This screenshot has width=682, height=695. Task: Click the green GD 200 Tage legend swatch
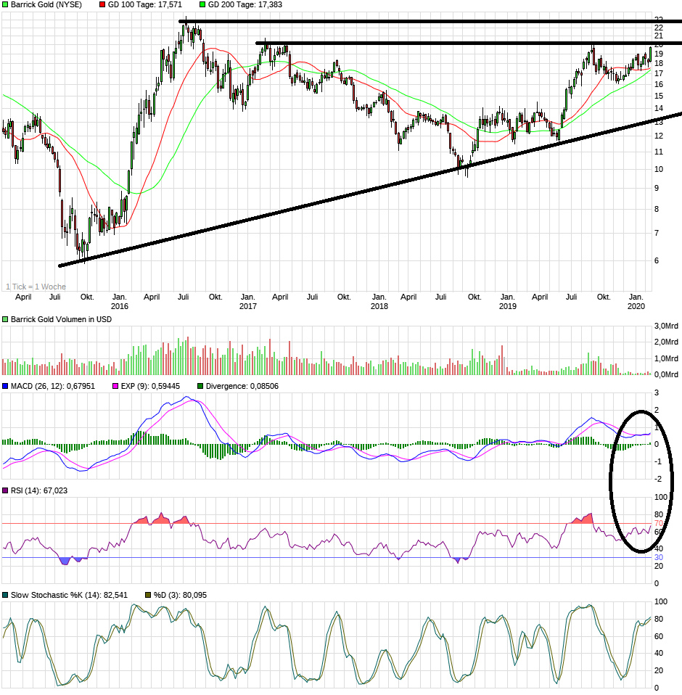[202, 5]
